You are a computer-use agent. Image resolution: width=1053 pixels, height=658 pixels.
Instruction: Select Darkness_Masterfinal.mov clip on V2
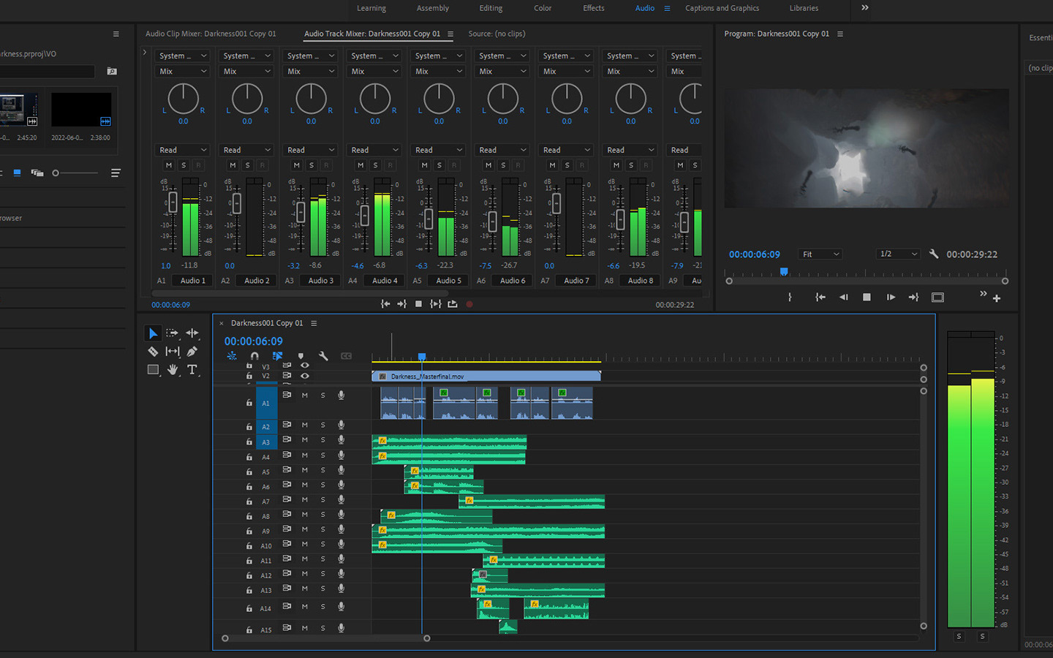(x=486, y=377)
